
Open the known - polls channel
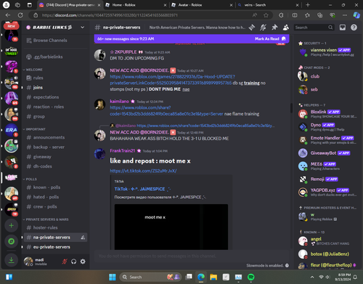point(55,187)
